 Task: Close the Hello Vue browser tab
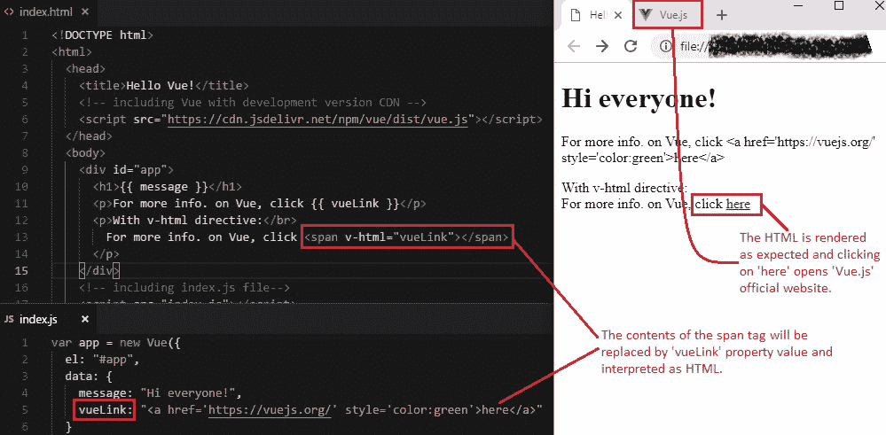[618, 16]
